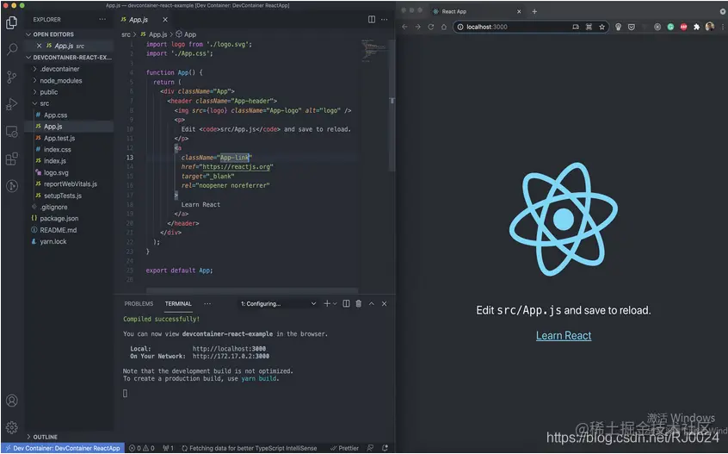Close the App.js editor tab
The height and width of the screenshot is (454, 728).
click(x=165, y=20)
